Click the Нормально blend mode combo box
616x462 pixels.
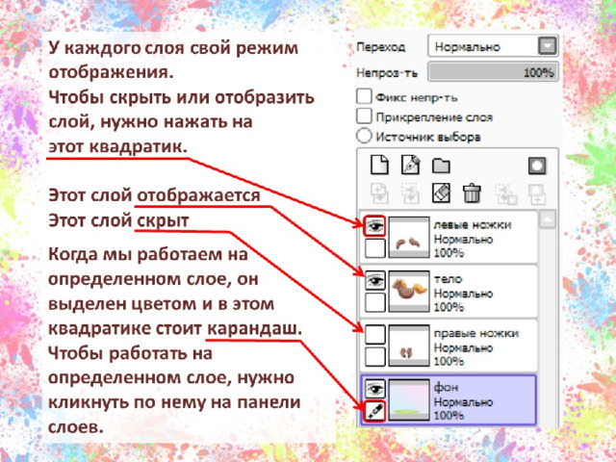pos(493,46)
